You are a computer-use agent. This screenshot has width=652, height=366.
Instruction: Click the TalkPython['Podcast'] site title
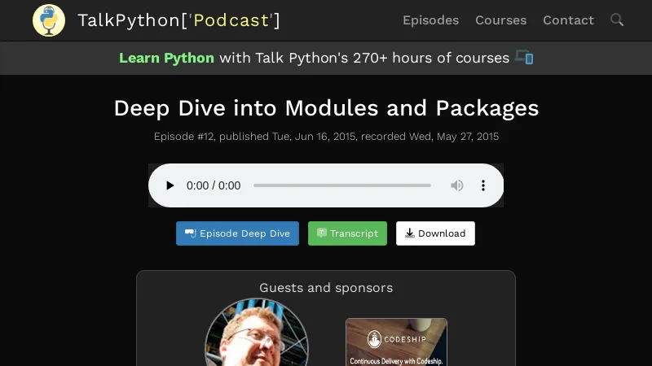click(178, 20)
